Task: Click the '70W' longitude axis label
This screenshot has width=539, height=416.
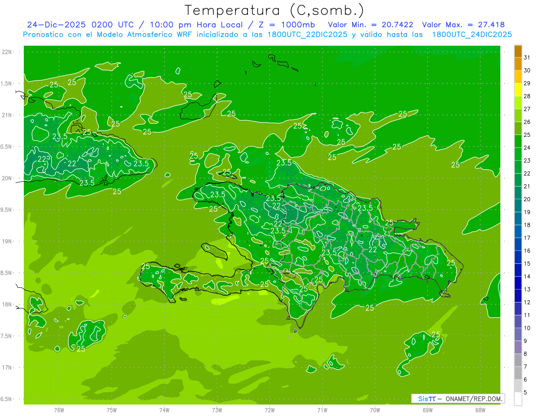Action: tap(375, 410)
